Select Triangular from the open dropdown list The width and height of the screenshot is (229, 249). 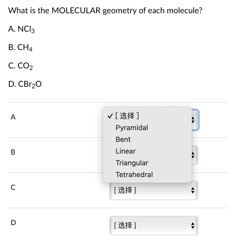tap(132, 163)
